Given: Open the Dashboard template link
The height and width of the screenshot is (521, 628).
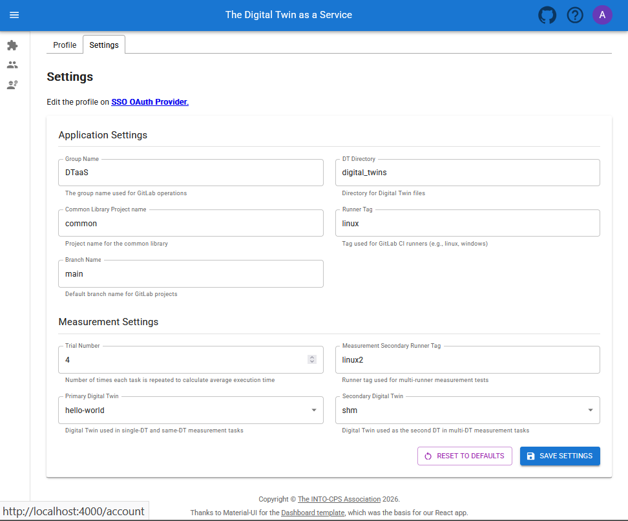Looking at the screenshot, I should [x=313, y=513].
